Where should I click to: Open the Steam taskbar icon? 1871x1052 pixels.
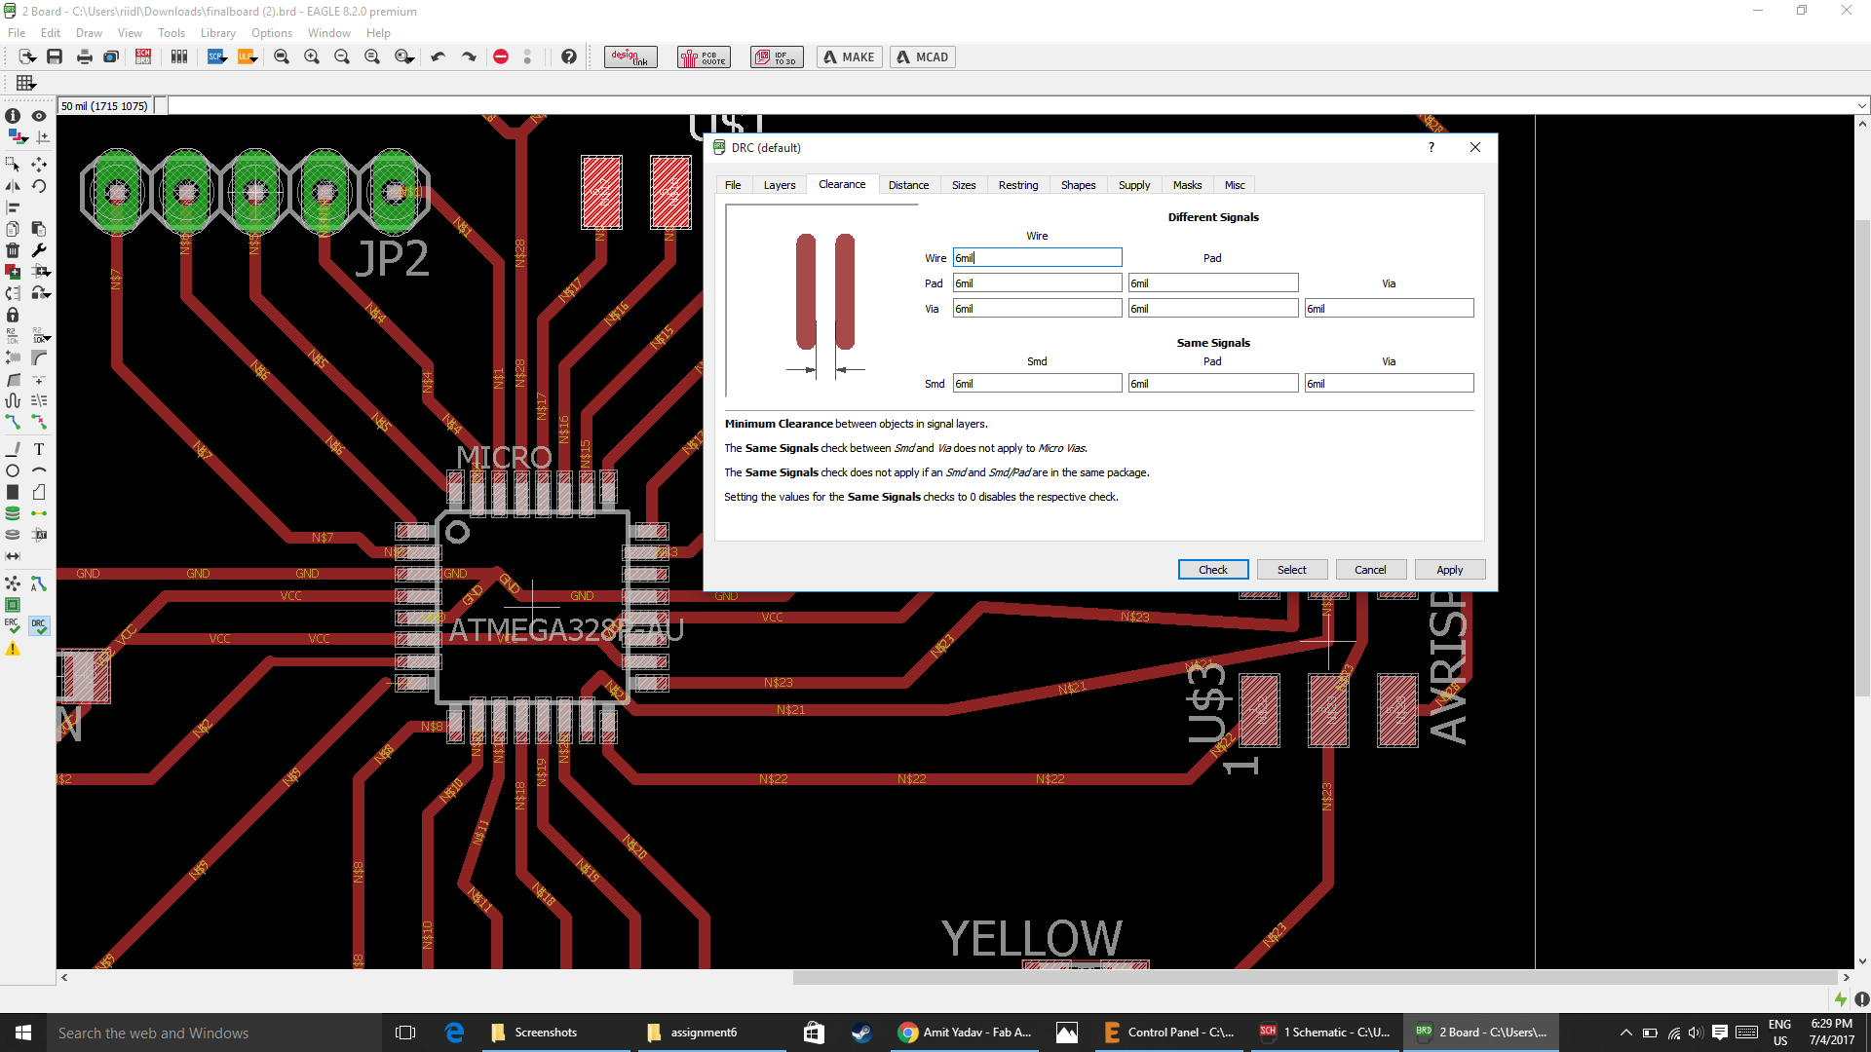[x=861, y=1033]
